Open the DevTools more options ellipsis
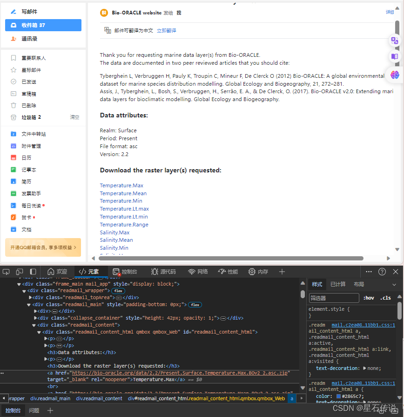404x417 pixels. click(369, 272)
